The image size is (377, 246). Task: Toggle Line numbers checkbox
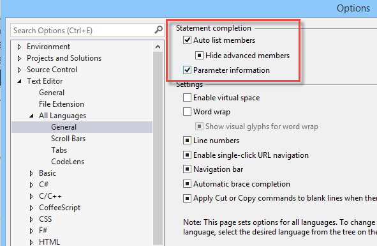(187, 140)
